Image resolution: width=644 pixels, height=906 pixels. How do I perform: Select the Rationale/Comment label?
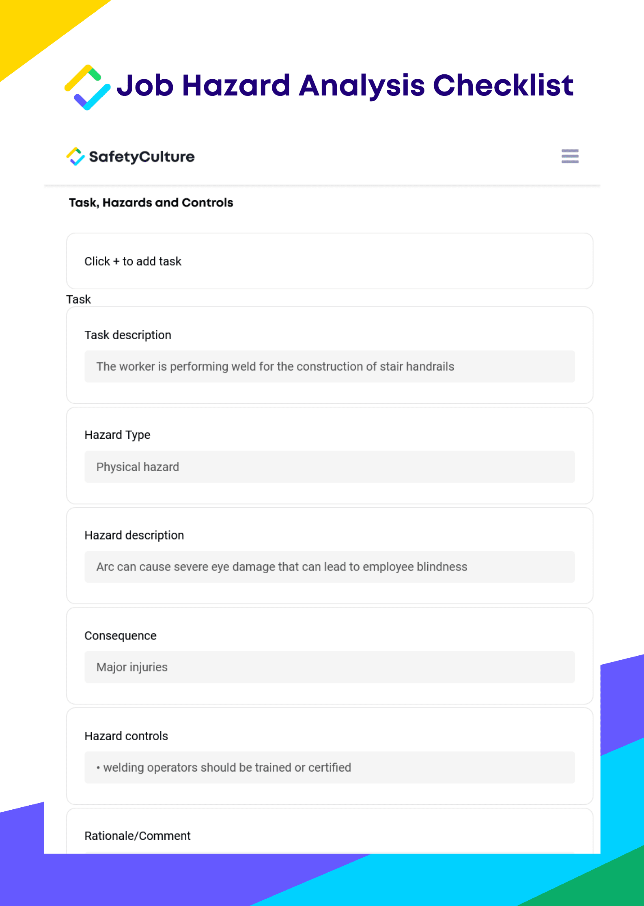pos(137,836)
